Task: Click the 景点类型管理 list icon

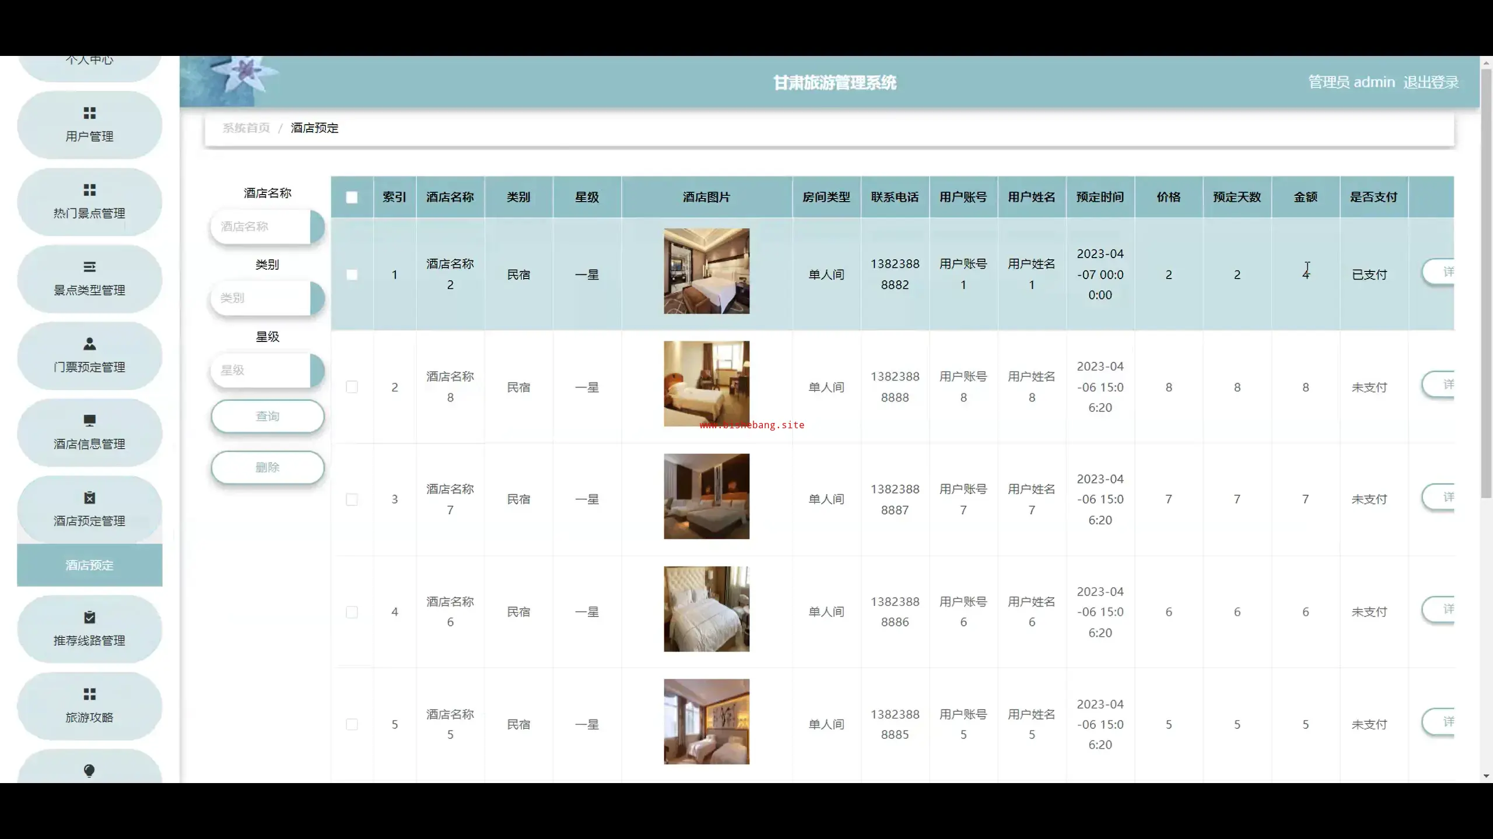Action: [x=89, y=267]
